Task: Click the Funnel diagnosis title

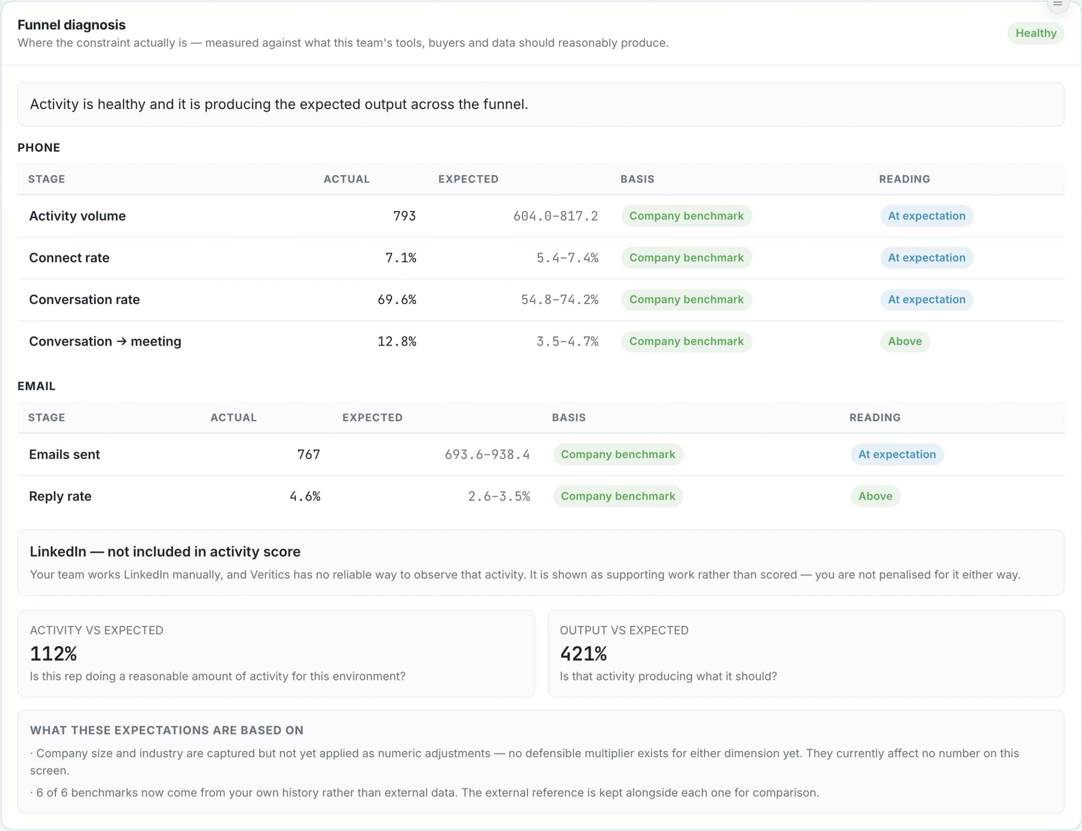Action: (71, 25)
